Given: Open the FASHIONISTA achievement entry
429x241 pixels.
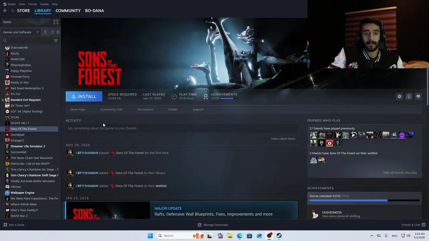Looking at the screenshot, I should tap(364, 214).
